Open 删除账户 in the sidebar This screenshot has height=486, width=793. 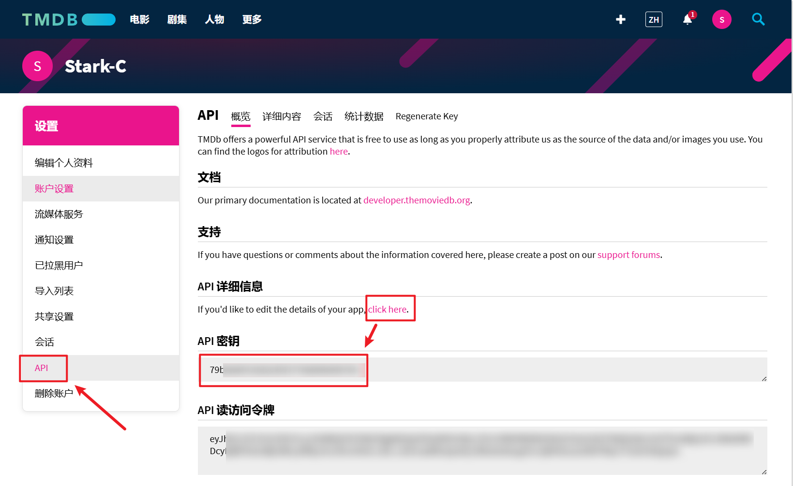[101, 393]
